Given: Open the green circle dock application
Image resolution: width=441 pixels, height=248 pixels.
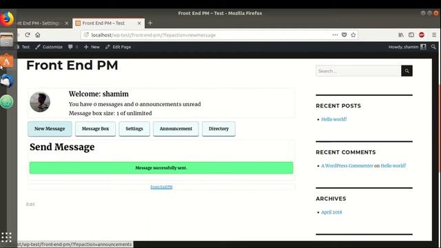Looking at the screenshot, I should click(x=7, y=101).
